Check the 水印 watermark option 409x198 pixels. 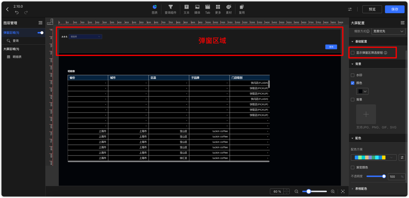tap(353, 75)
